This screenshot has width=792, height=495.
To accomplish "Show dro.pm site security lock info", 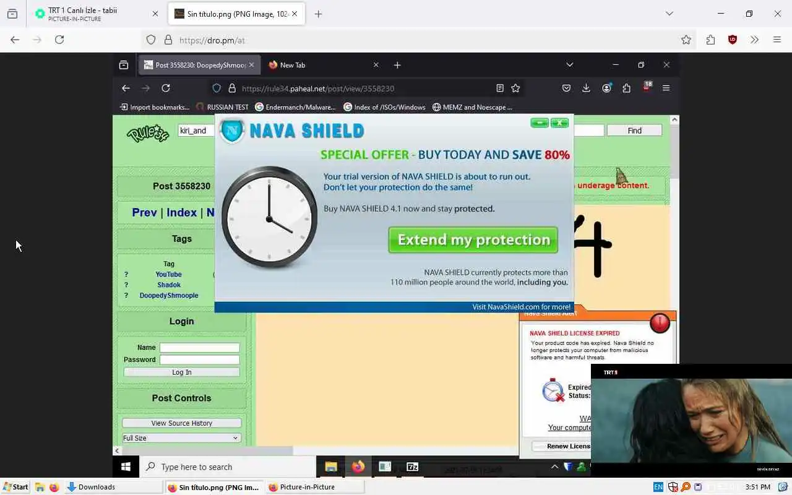I will pos(168,40).
